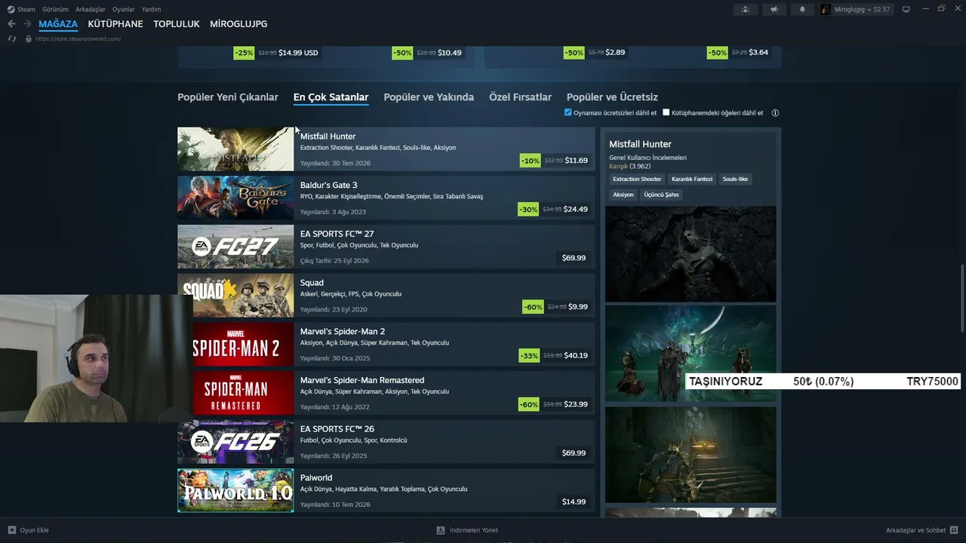The height and width of the screenshot is (543, 966).
Task: Click the EA SPORTS FC 26 capsule image
Action: tap(235, 442)
